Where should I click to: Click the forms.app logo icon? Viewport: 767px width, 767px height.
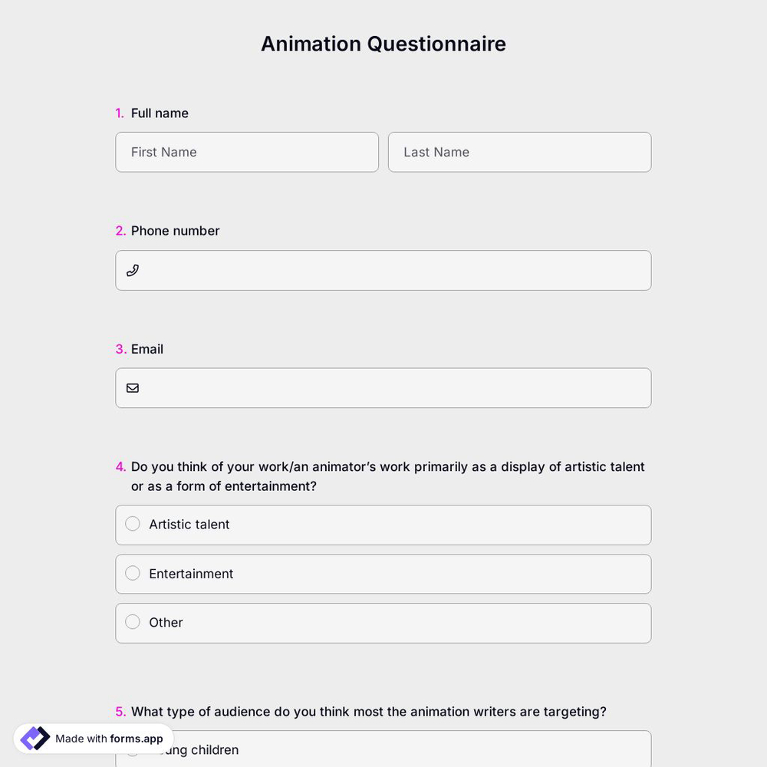[x=34, y=738]
